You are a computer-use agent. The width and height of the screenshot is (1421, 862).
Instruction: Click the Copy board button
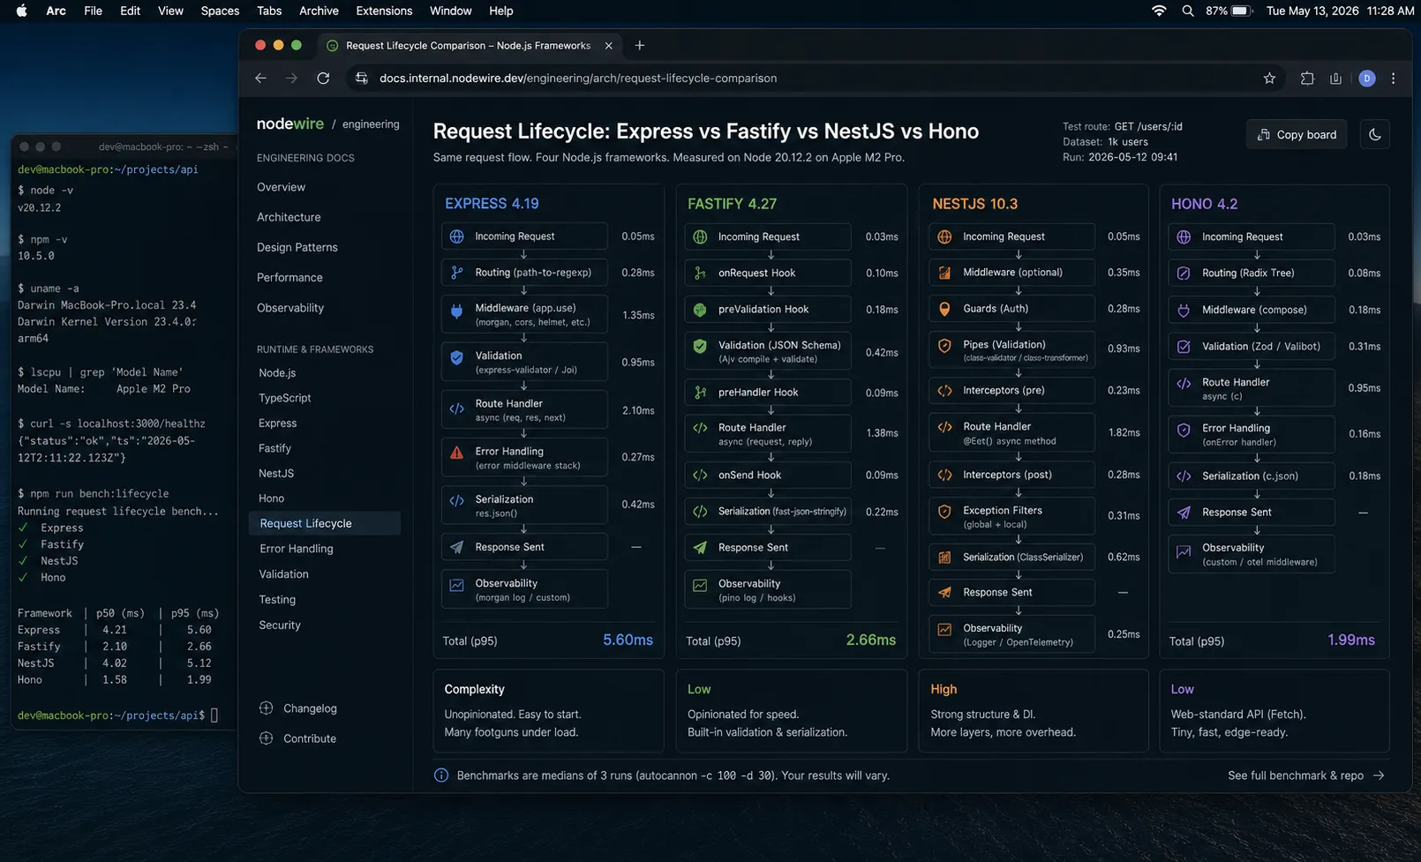pos(1297,134)
